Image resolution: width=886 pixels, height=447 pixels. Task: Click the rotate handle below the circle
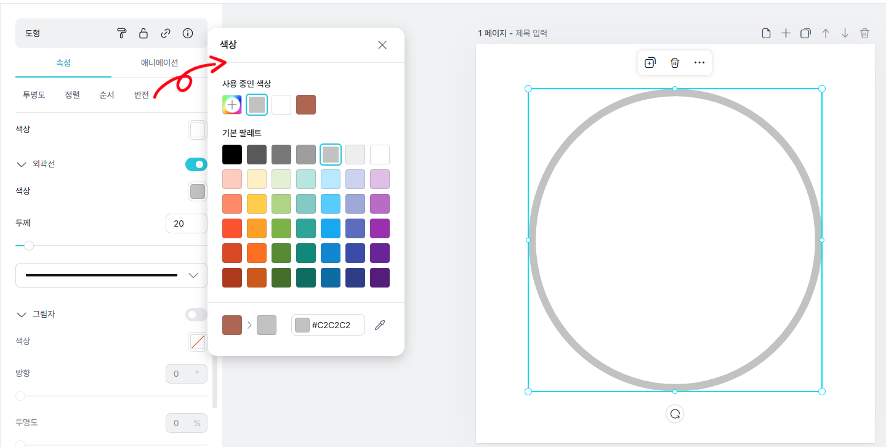point(675,414)
